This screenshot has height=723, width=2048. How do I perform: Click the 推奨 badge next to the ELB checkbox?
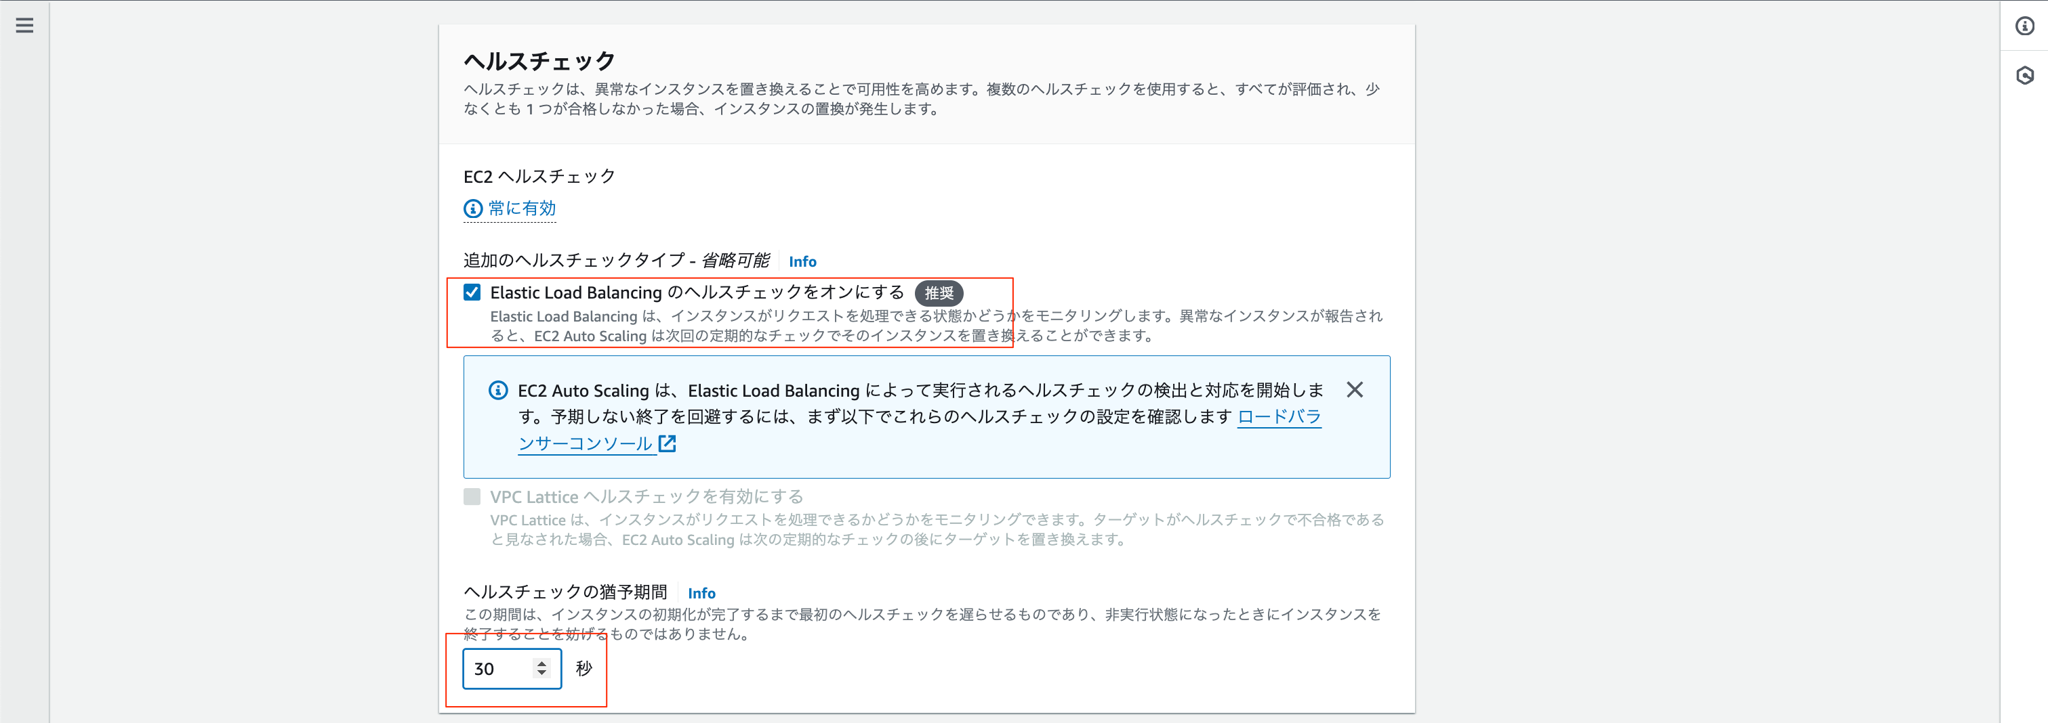click(940, 293)
